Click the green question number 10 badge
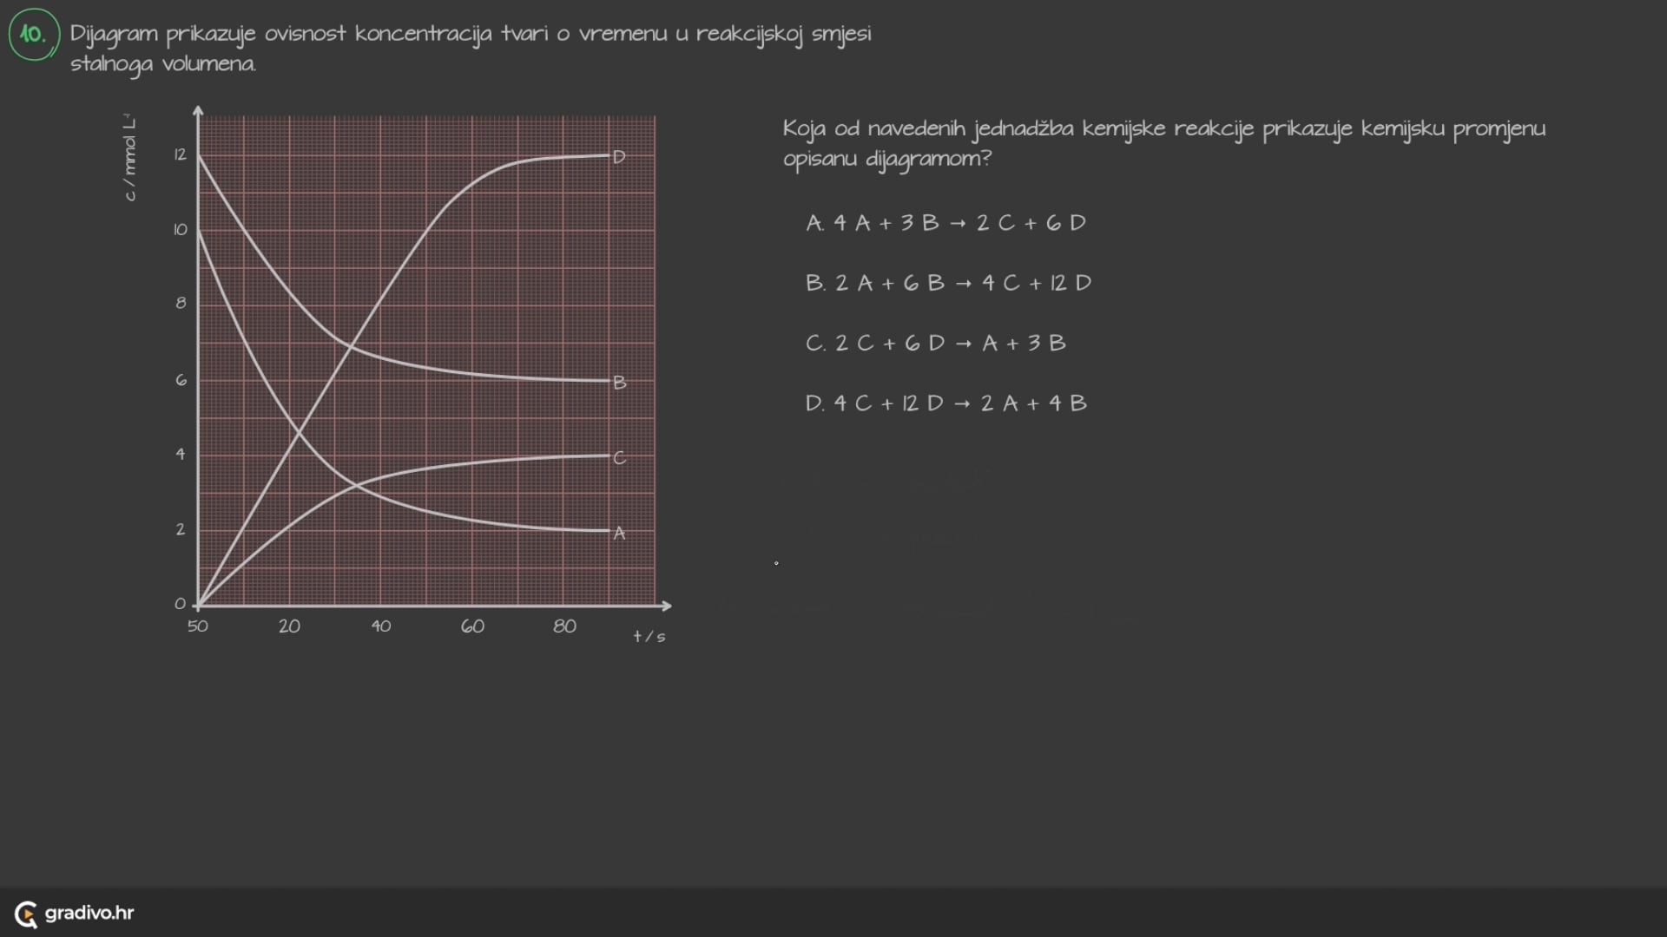The height and width of the screenshot is (937, 1667). click(x=34, y=35)
